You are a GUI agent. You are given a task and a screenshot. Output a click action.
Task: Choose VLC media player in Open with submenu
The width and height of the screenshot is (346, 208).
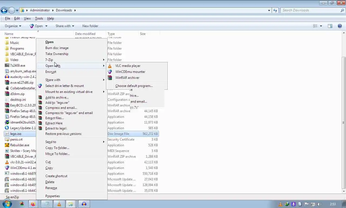128,66
